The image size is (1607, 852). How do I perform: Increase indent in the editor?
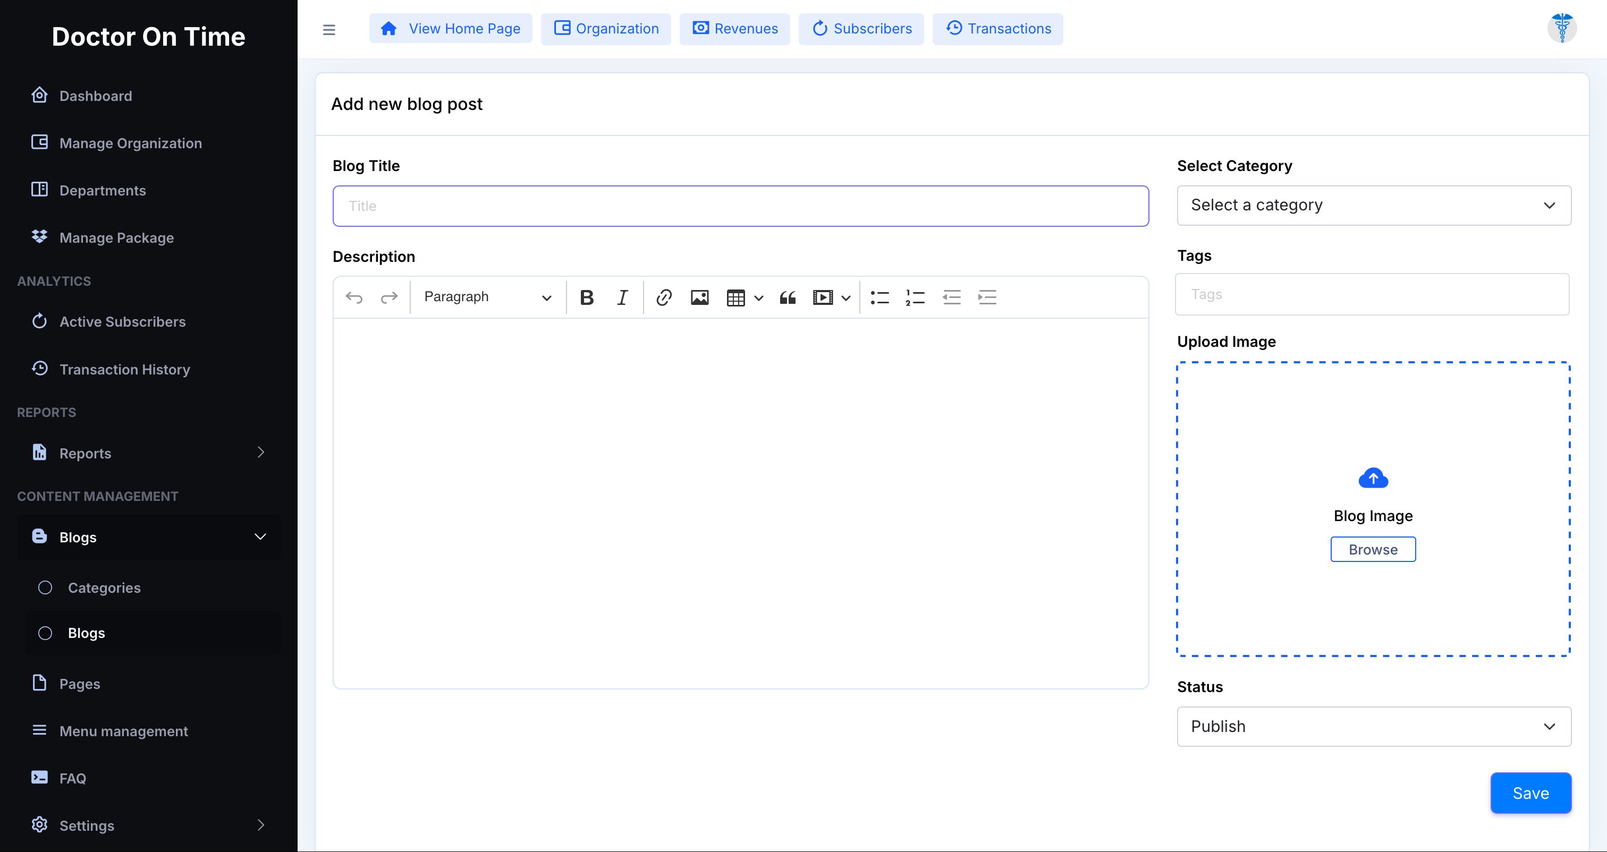click(x=987, y=297)
